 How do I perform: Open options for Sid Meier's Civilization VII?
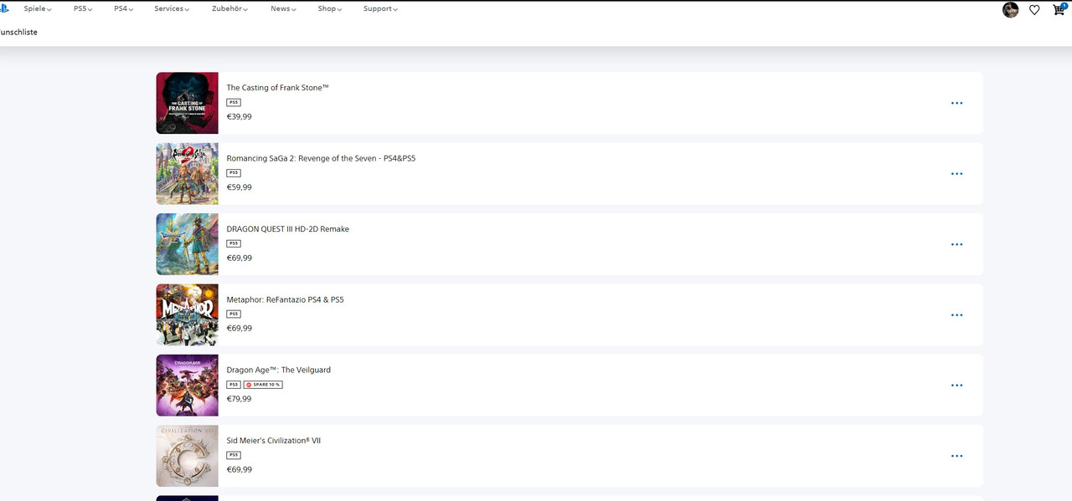pyautogui.click(x=956, y=456)
